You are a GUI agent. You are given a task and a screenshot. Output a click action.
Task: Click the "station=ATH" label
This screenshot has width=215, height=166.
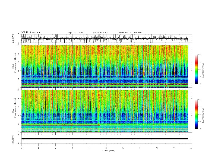tap(101, 33)
